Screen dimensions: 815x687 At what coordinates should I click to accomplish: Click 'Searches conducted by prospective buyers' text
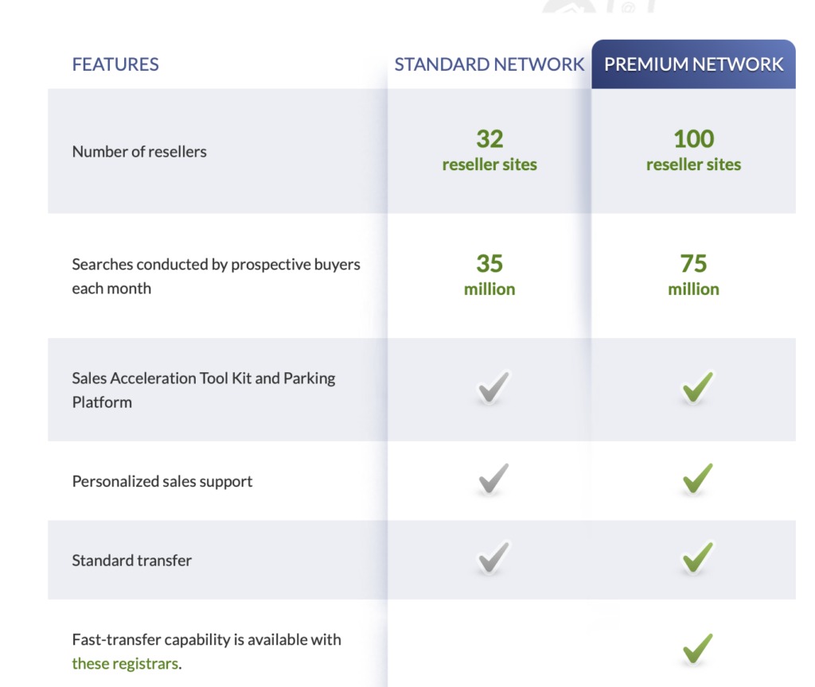pos(216,264)
